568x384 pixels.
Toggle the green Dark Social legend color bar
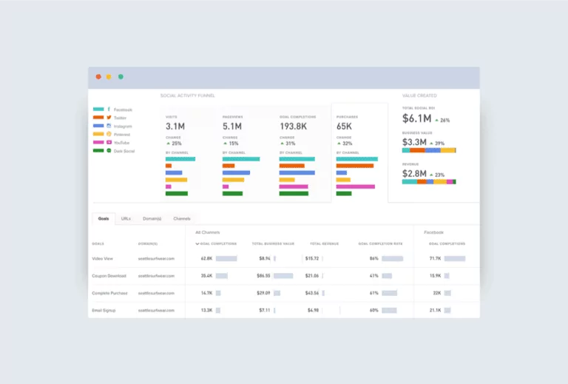click(98, 150)
